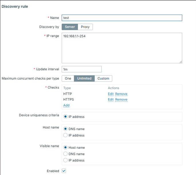Switch Discovery by to Proxy
Viewport: 196px width, 175px height.
coord(85,27)
